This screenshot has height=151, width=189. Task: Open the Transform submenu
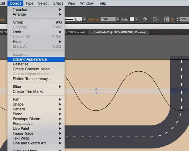click(x=36, y=9)
